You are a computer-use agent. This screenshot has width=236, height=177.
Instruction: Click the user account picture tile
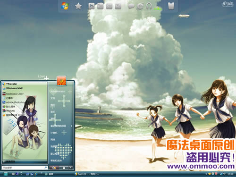click(61, 81)
